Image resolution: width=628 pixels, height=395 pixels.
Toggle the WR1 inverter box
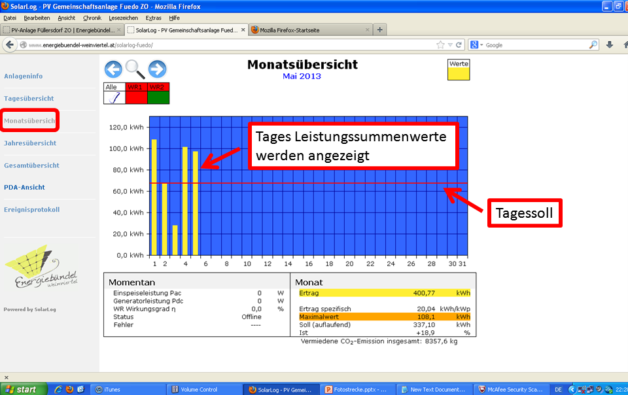coord(136,97)
